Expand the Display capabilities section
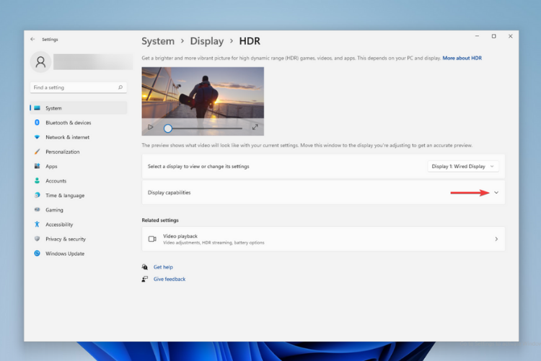Viewport: 541px width, 361px height. [496, 193]
